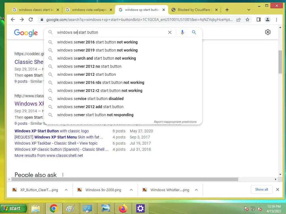The image size is (286, 214).
Task: Open 'Windows XP classic button (Spanish)' link
Action: (61, 149)
